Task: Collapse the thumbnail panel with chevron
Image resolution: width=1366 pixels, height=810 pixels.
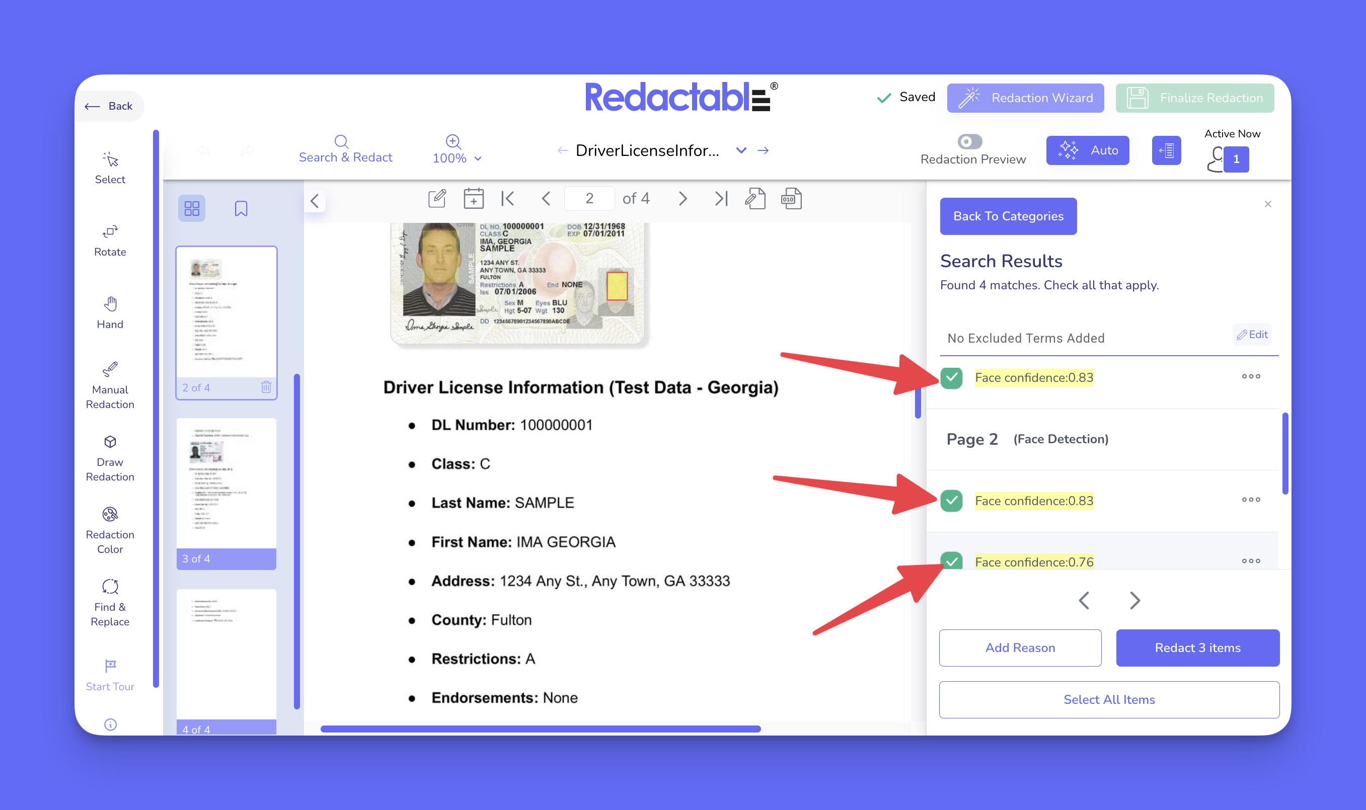Action: coord(315,201)
